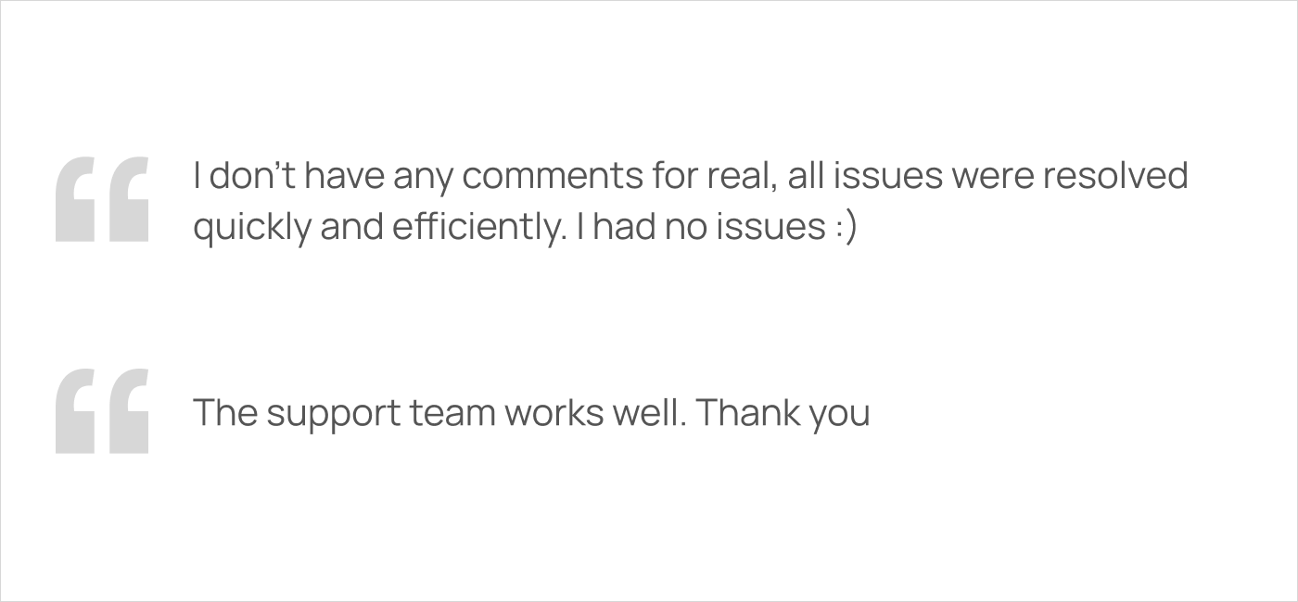Click the words "Thank you" in the second testimonial
Image resolution: width=1298 pixels, height=602 pixels.
(782, 413)
